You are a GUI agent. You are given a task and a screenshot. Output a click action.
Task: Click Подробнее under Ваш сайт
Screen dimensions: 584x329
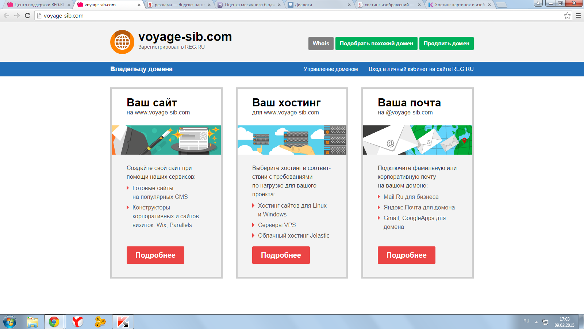pyautogui.click(x=155, y=255)
